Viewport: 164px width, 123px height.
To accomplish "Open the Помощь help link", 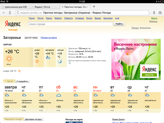I will coord(153,21).
